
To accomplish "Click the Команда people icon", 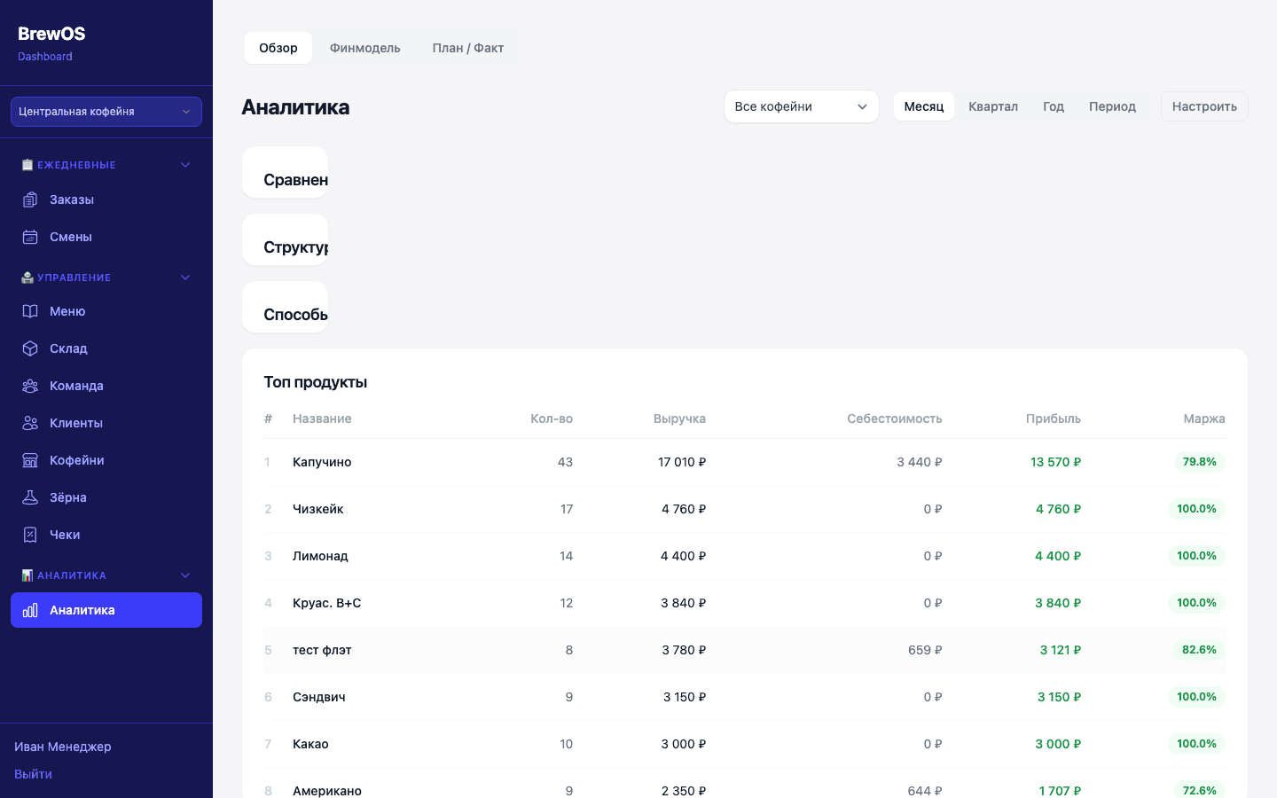I will 30,386.
